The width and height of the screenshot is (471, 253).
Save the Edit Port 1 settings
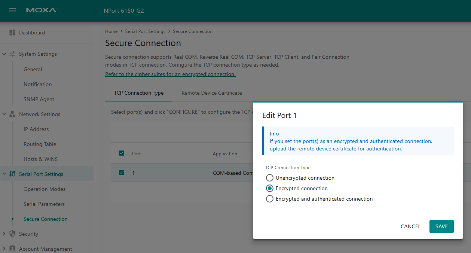tap(441, 226)
